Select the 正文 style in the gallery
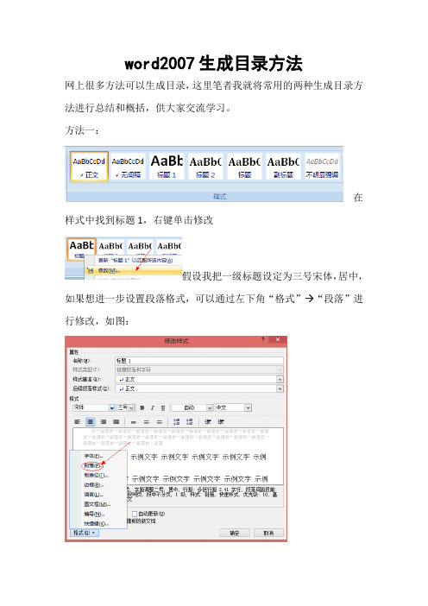This screenshot has height=606, width=428. 89,167
